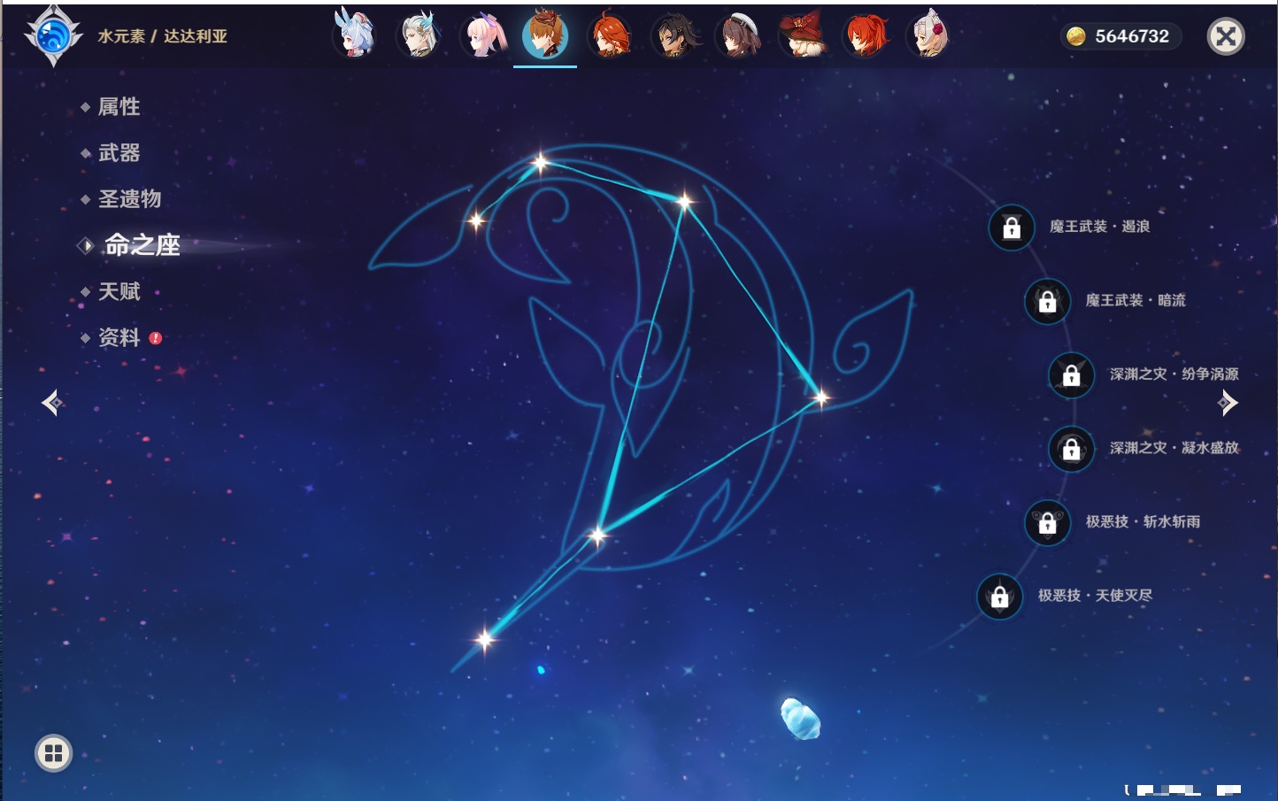Image resolution: width=1278 pixels, height=801 pixels.
Task: Open the 属性 attributes menu
Action: (119, 107)
